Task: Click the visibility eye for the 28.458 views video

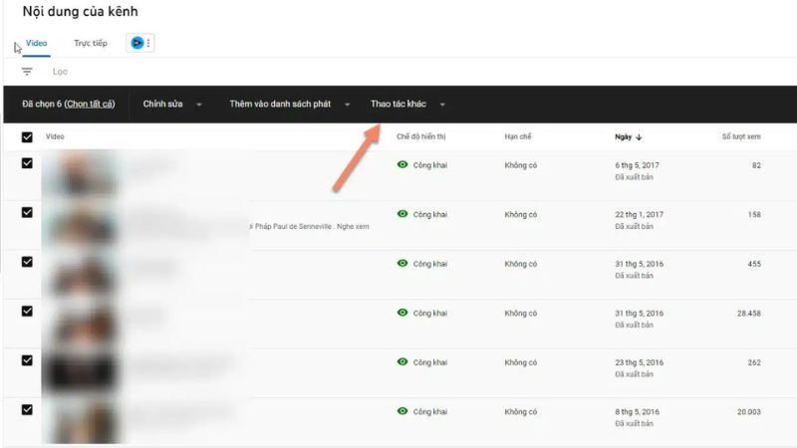Action: pos(402,313)
